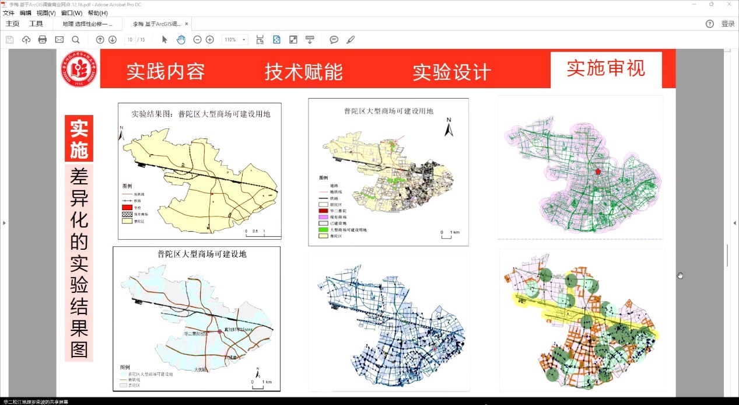
Task: Click the 差异化的实验结果图 vertical label
Action: click(x=79, y=263)
